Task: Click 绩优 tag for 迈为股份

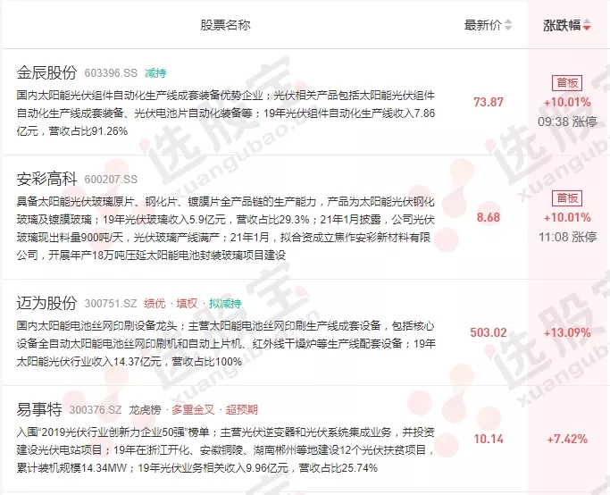Action: click(155, 303)
